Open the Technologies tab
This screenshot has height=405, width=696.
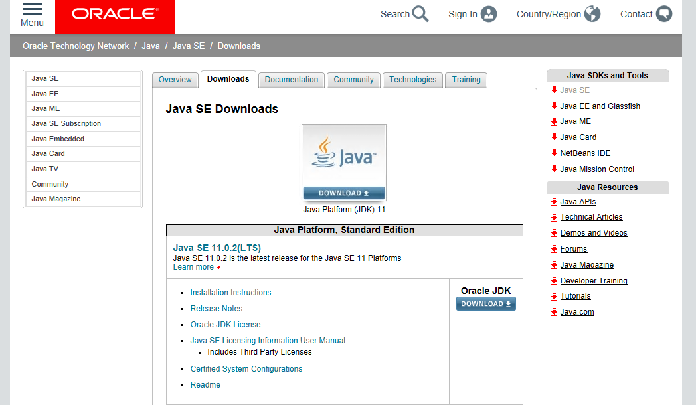pos(413,80)
